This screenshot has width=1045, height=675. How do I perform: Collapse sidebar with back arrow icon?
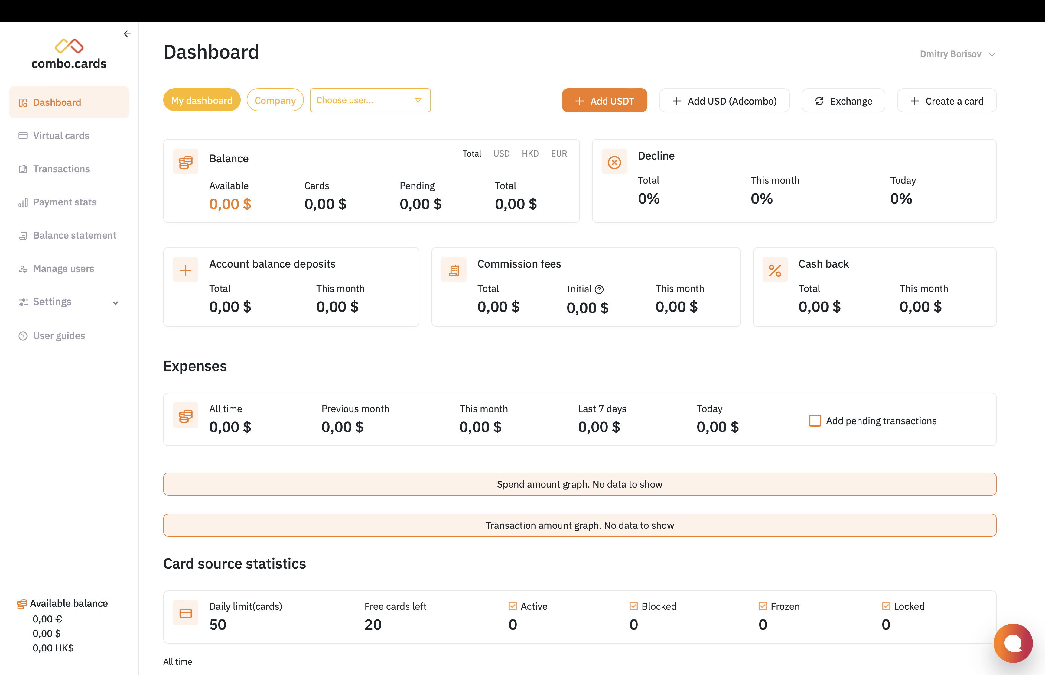(127, 34)
